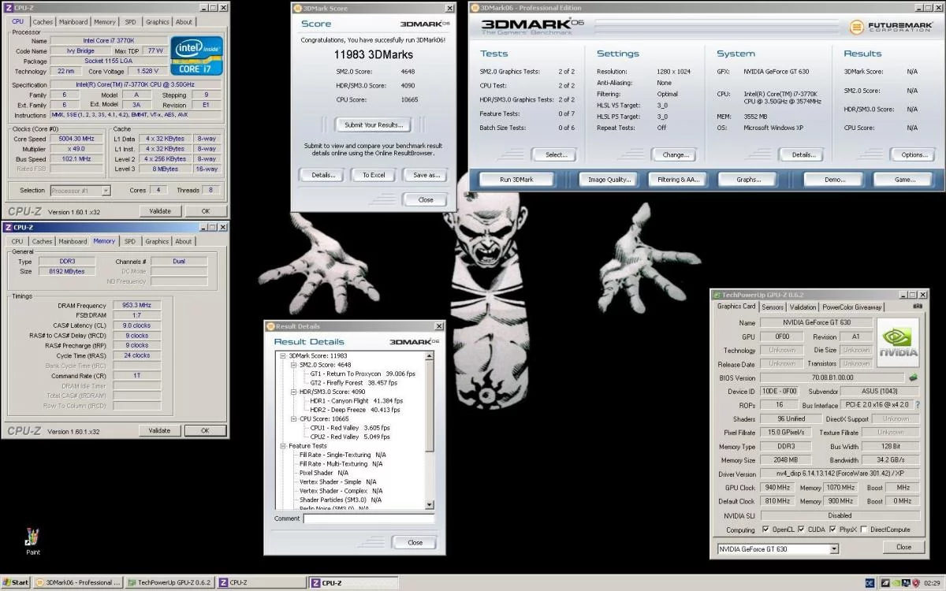Collapse the SM2.0 Score tree node

pyautogui.click(x=294, y=366)
